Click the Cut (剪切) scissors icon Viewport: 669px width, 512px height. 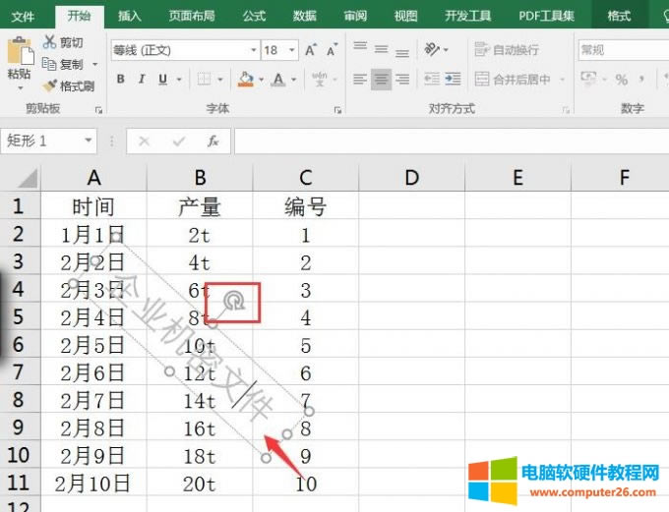coord(50,42)
